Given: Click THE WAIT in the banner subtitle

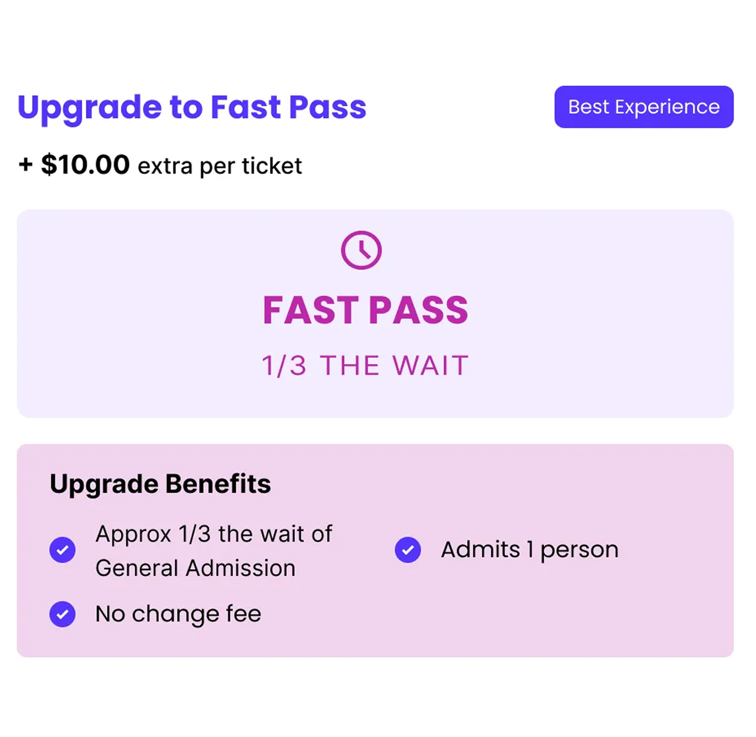Looking at the screenshot, I should point(394,365).
